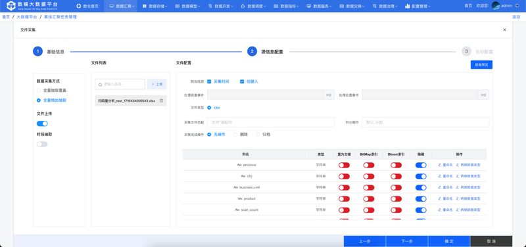
Task: Choose 删除 after collection completes
Action: 235,135
